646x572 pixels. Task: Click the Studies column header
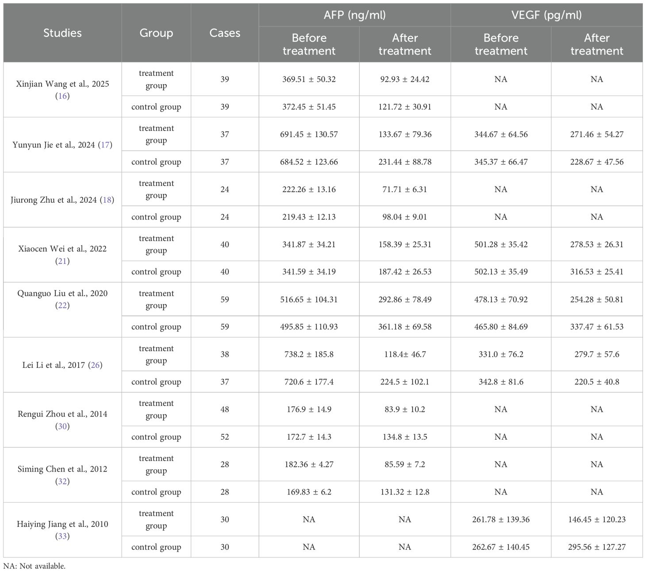pos(62,33)
